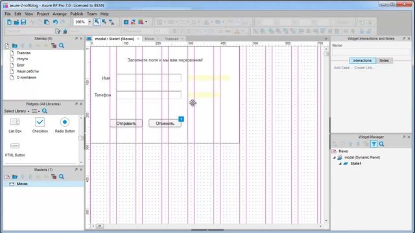Click the Отменить button on canvas
Image resolution: width=415 pixels, height=233 pixels.
(165, 124)
